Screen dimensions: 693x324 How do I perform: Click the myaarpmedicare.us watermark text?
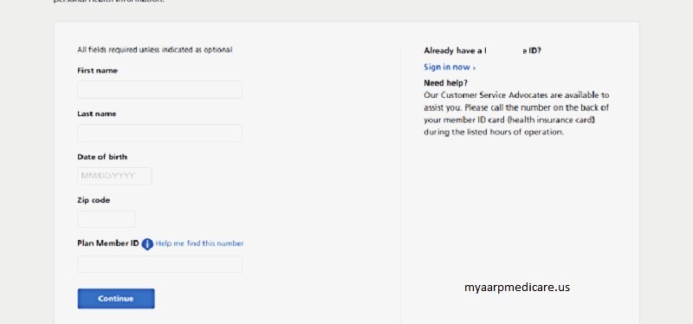[x=517, y=288]
